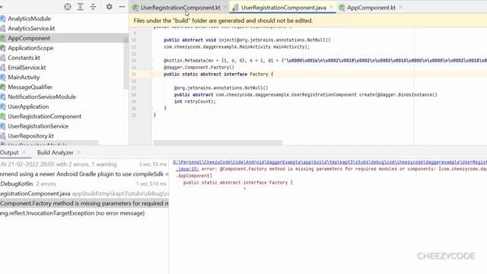Close the build Output tab
487x274 pixels.
coord(24,152)
